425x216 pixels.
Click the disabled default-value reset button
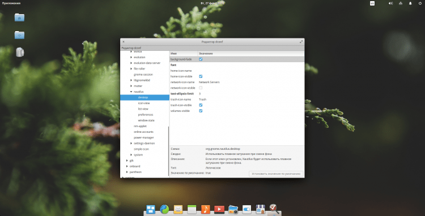[276, 174]
